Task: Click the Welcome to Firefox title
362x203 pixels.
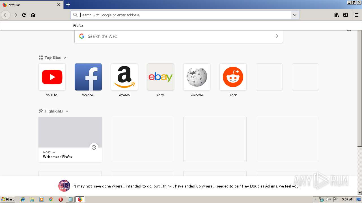Action: 58,157
